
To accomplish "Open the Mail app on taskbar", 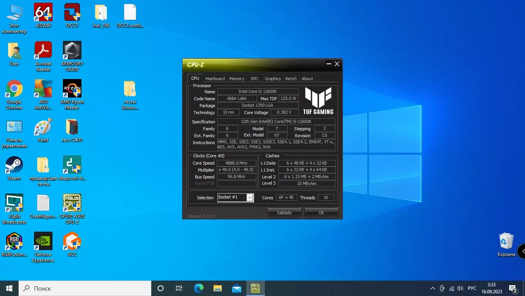I will 237,288.
